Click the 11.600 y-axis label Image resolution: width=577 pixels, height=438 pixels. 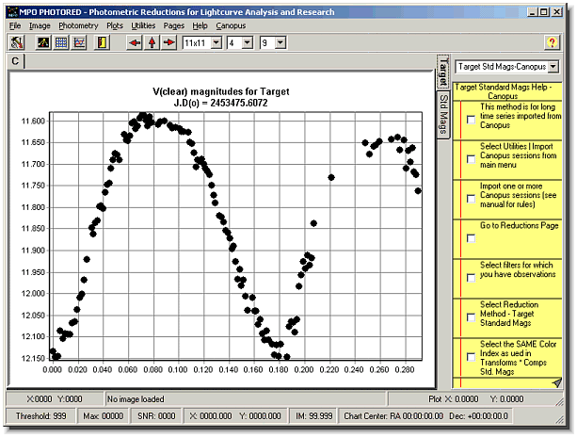pyautogui.click(x=33, y=122)
